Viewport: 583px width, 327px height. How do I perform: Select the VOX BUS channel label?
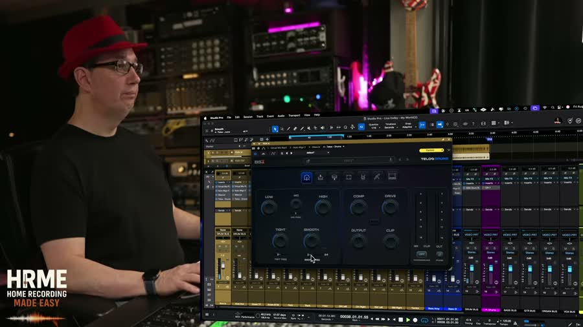[x=569, y=311]
